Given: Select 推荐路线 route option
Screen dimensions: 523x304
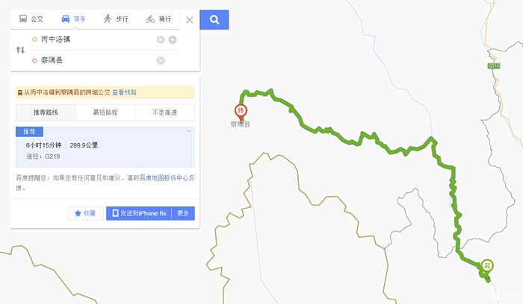Looking at the screenshot, I should click(x=46, y=113).
